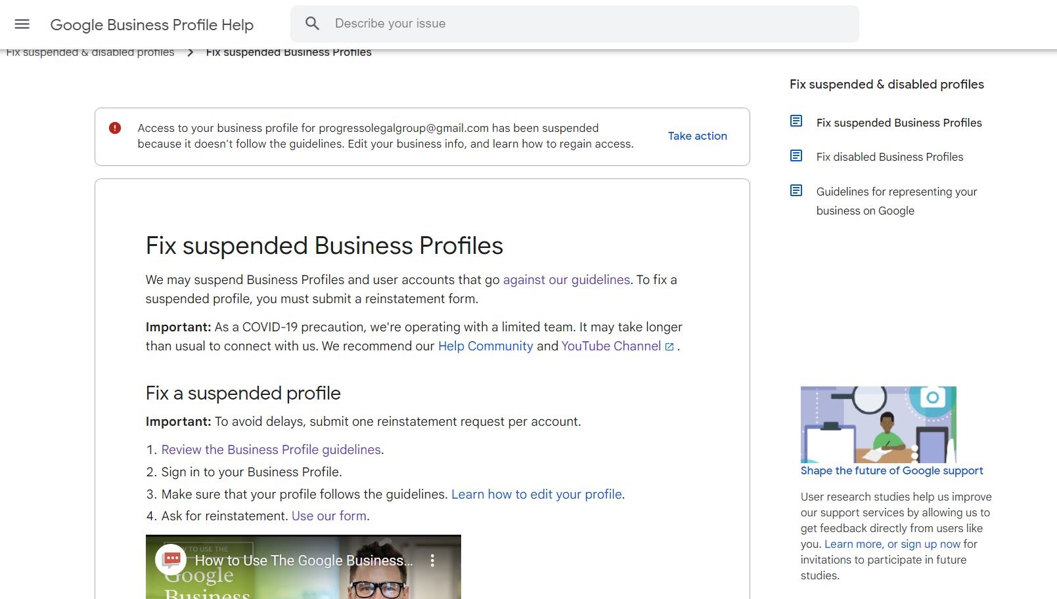Open the YouTube Channel link
This screenshot has height=599, width=1057.
click(x=611, y=346)
